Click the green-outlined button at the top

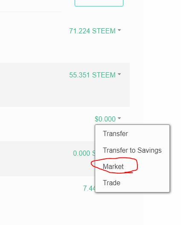point(99,3)
